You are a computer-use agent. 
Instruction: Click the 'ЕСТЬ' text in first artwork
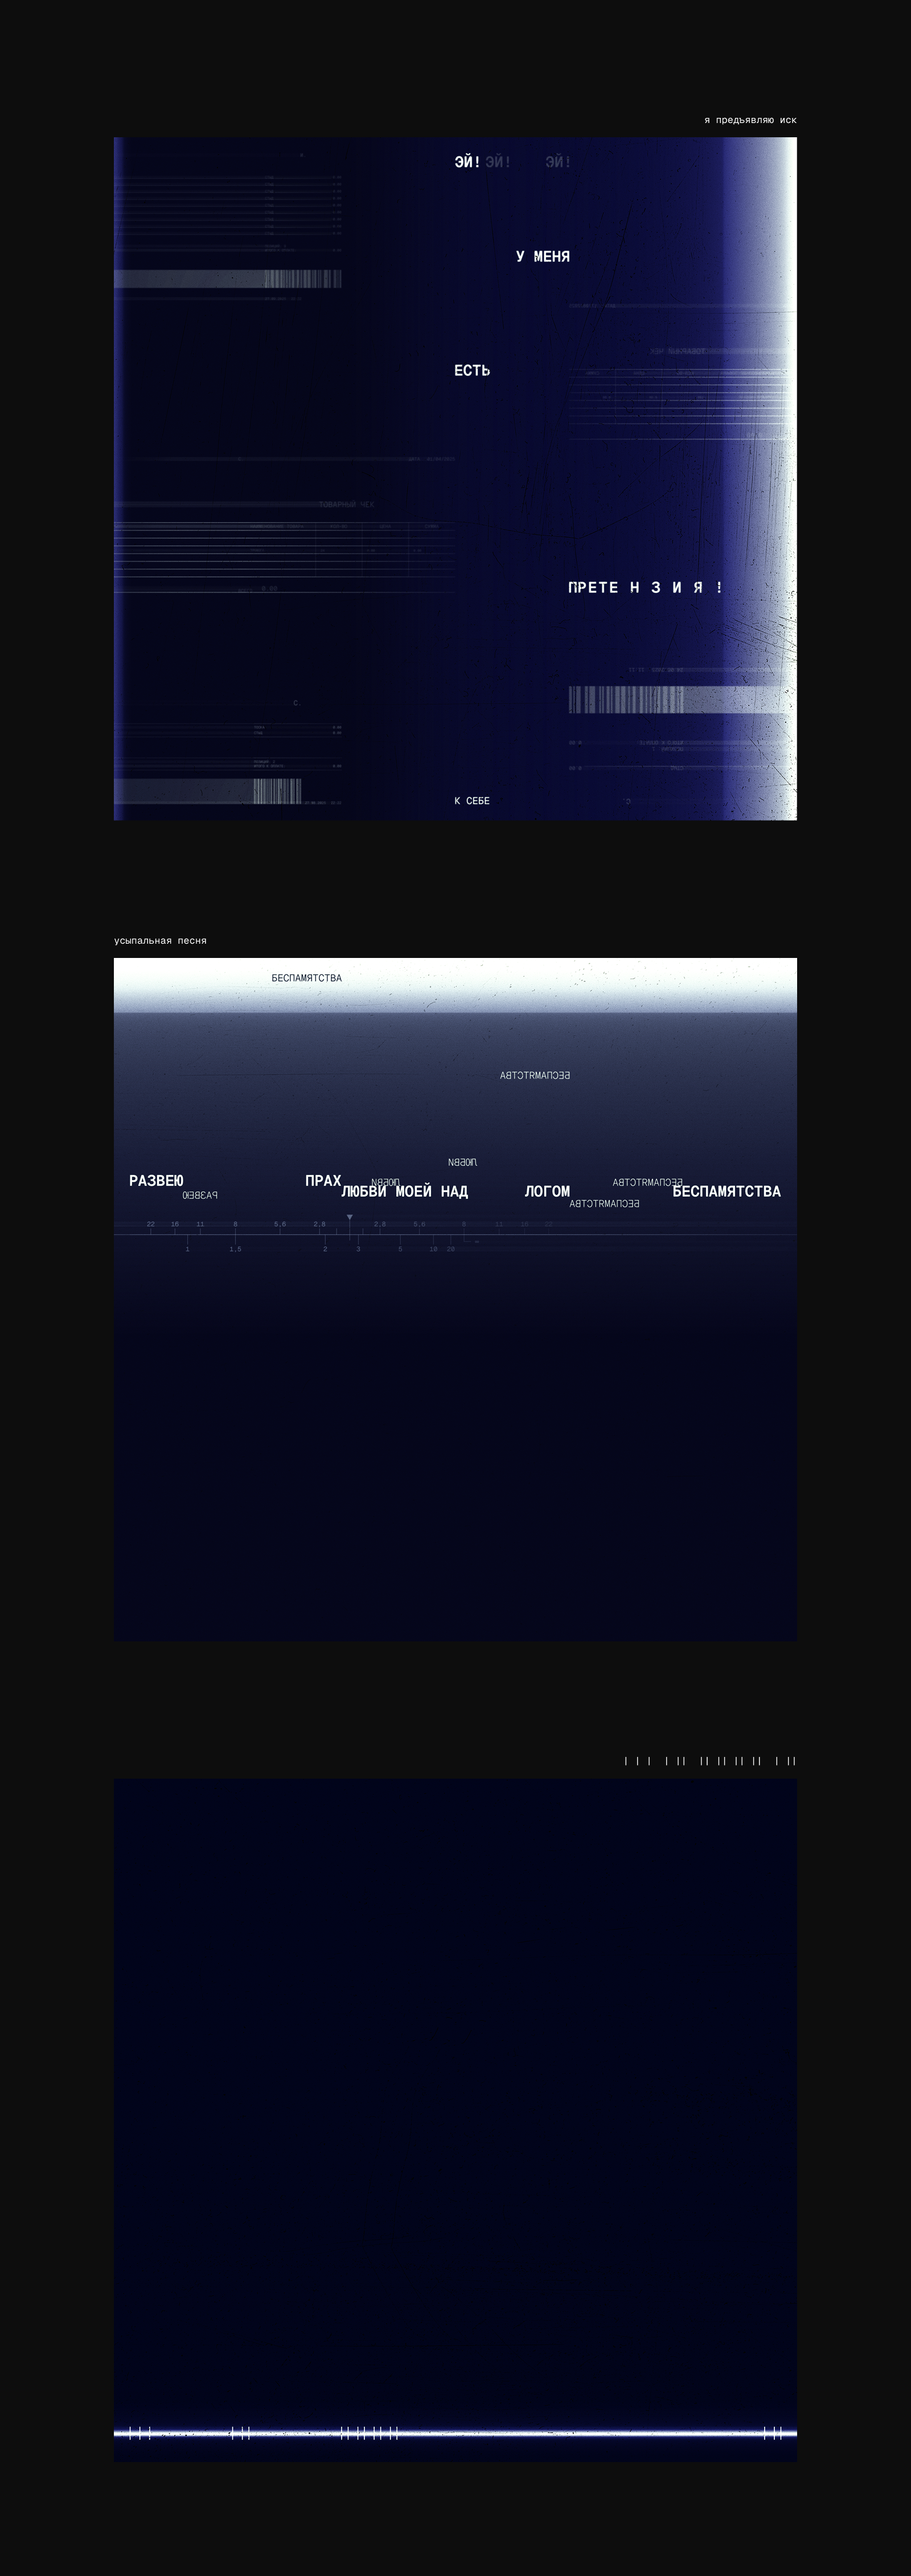(472, 371)
